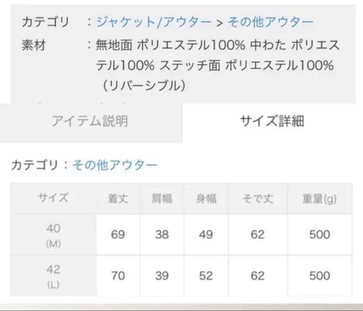Click the 着丈 value 69 cell
The image size is (363, 311).
tap(118, 235)
